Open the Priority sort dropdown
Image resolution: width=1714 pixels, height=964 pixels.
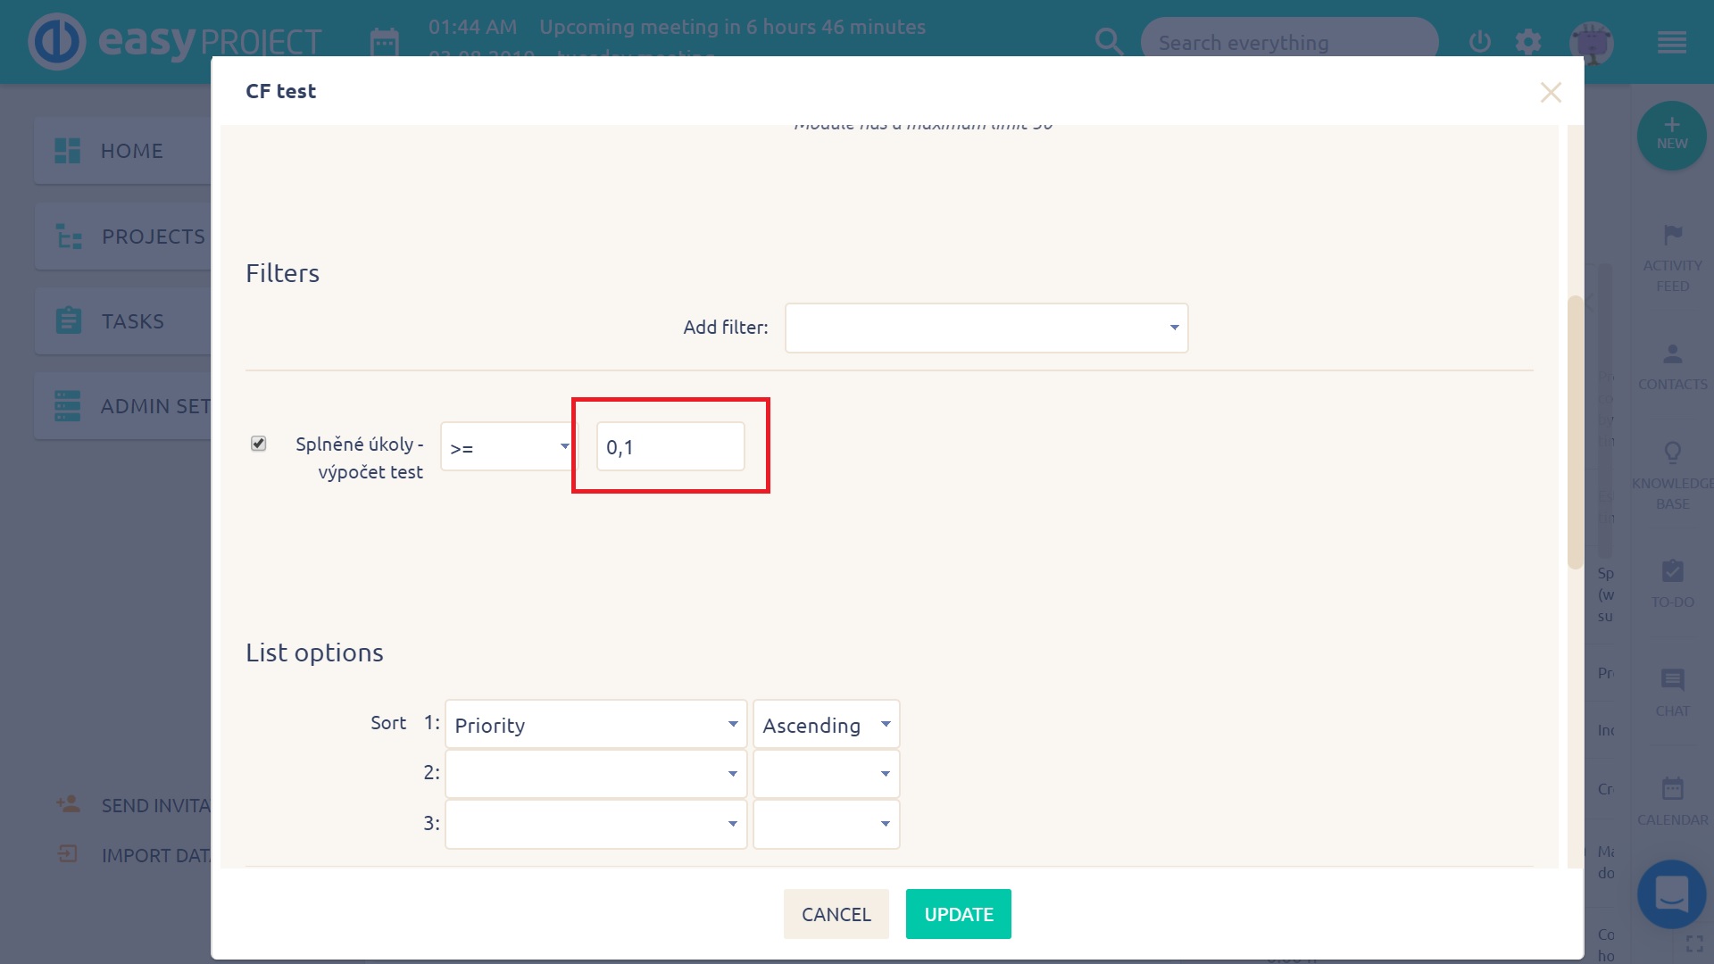click(595, 724)
